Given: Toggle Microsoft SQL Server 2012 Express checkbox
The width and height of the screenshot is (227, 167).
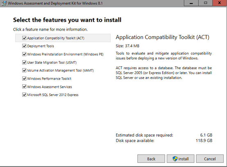Looking at the screenshot, I should click(24, 95).
